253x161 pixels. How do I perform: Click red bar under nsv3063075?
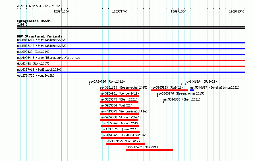click(x=125, y=144)
